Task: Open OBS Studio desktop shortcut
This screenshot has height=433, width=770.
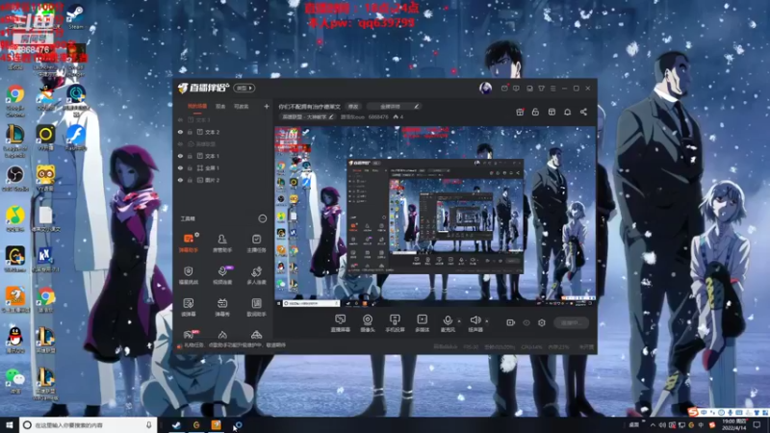Action: click(x=15, y=178)
